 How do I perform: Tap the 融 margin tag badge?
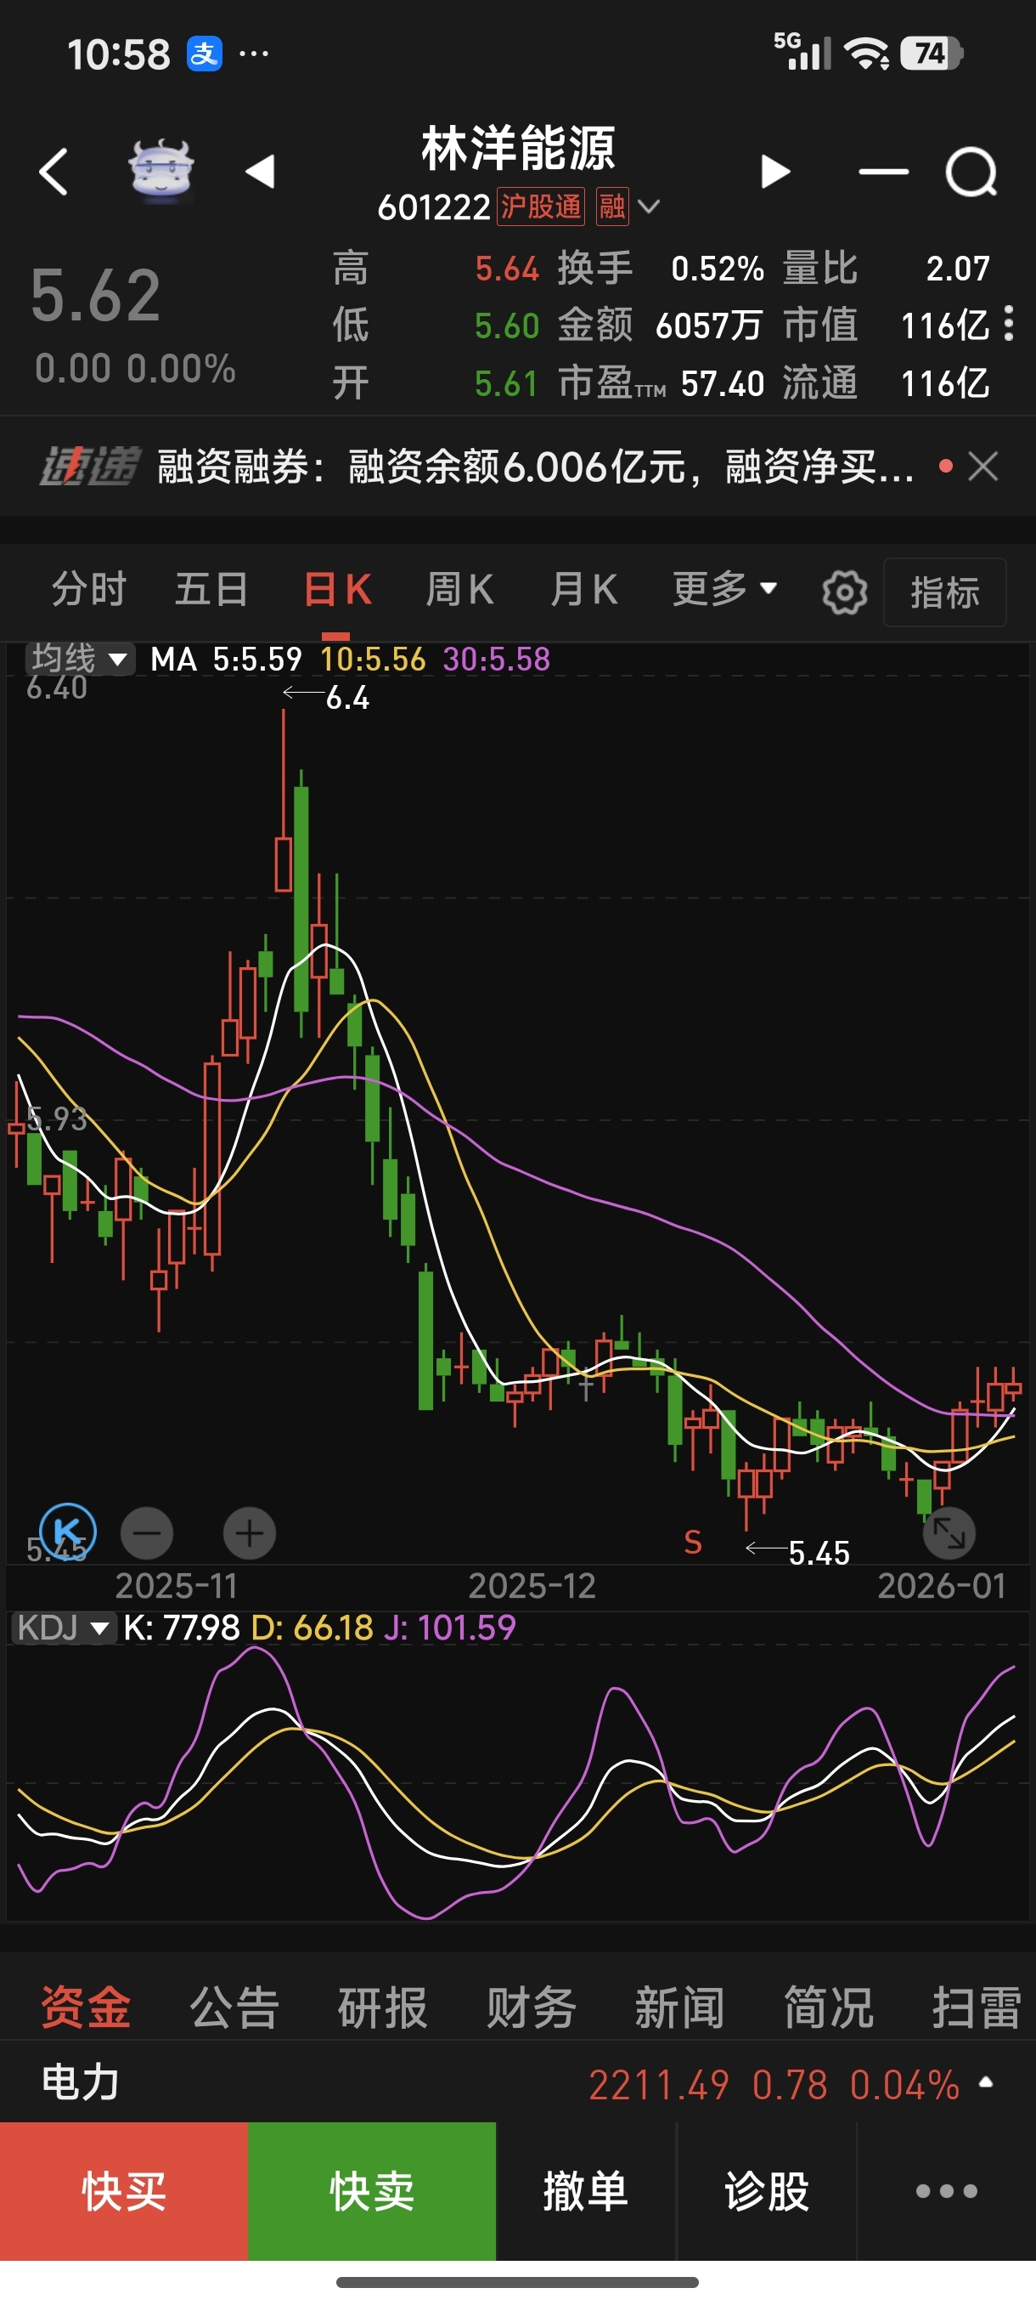pyautogui.click(x=612, y=207)
